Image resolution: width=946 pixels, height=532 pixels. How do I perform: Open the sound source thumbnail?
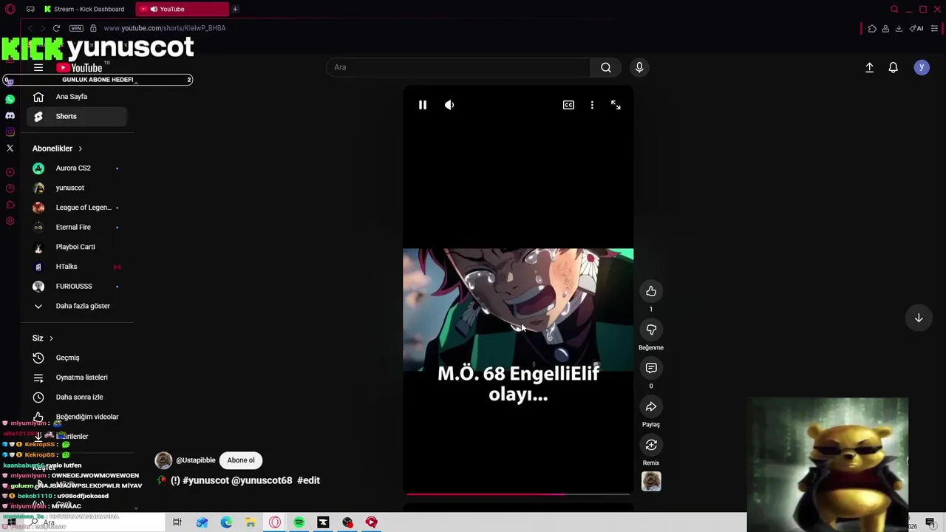pyautogui.click(x=651, y=481)
